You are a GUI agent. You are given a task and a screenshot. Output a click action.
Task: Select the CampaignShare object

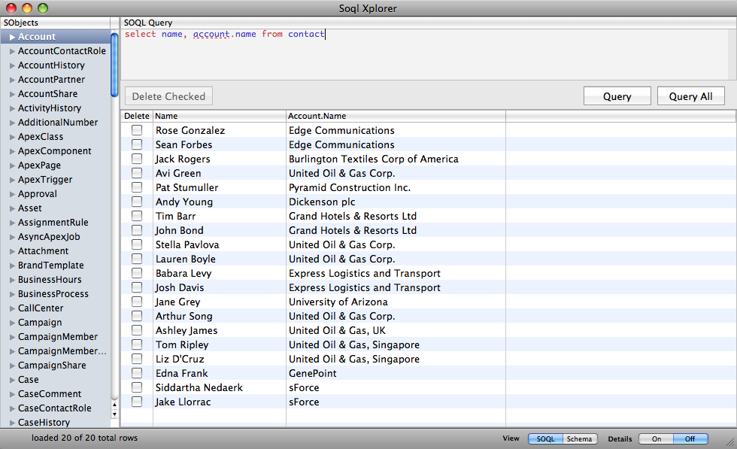(x=52, y=366)
